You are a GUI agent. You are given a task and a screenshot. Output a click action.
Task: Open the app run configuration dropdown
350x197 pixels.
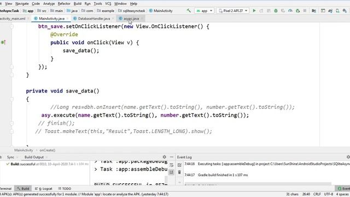point(204,10)
